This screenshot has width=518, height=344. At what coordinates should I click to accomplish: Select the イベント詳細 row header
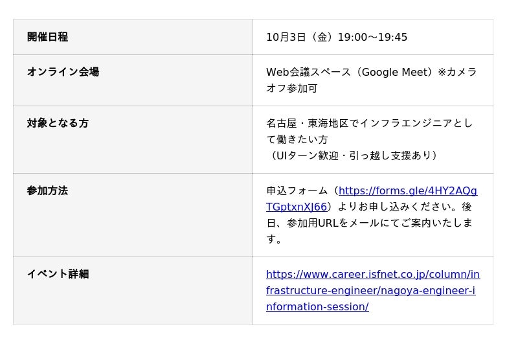point(58,274)
